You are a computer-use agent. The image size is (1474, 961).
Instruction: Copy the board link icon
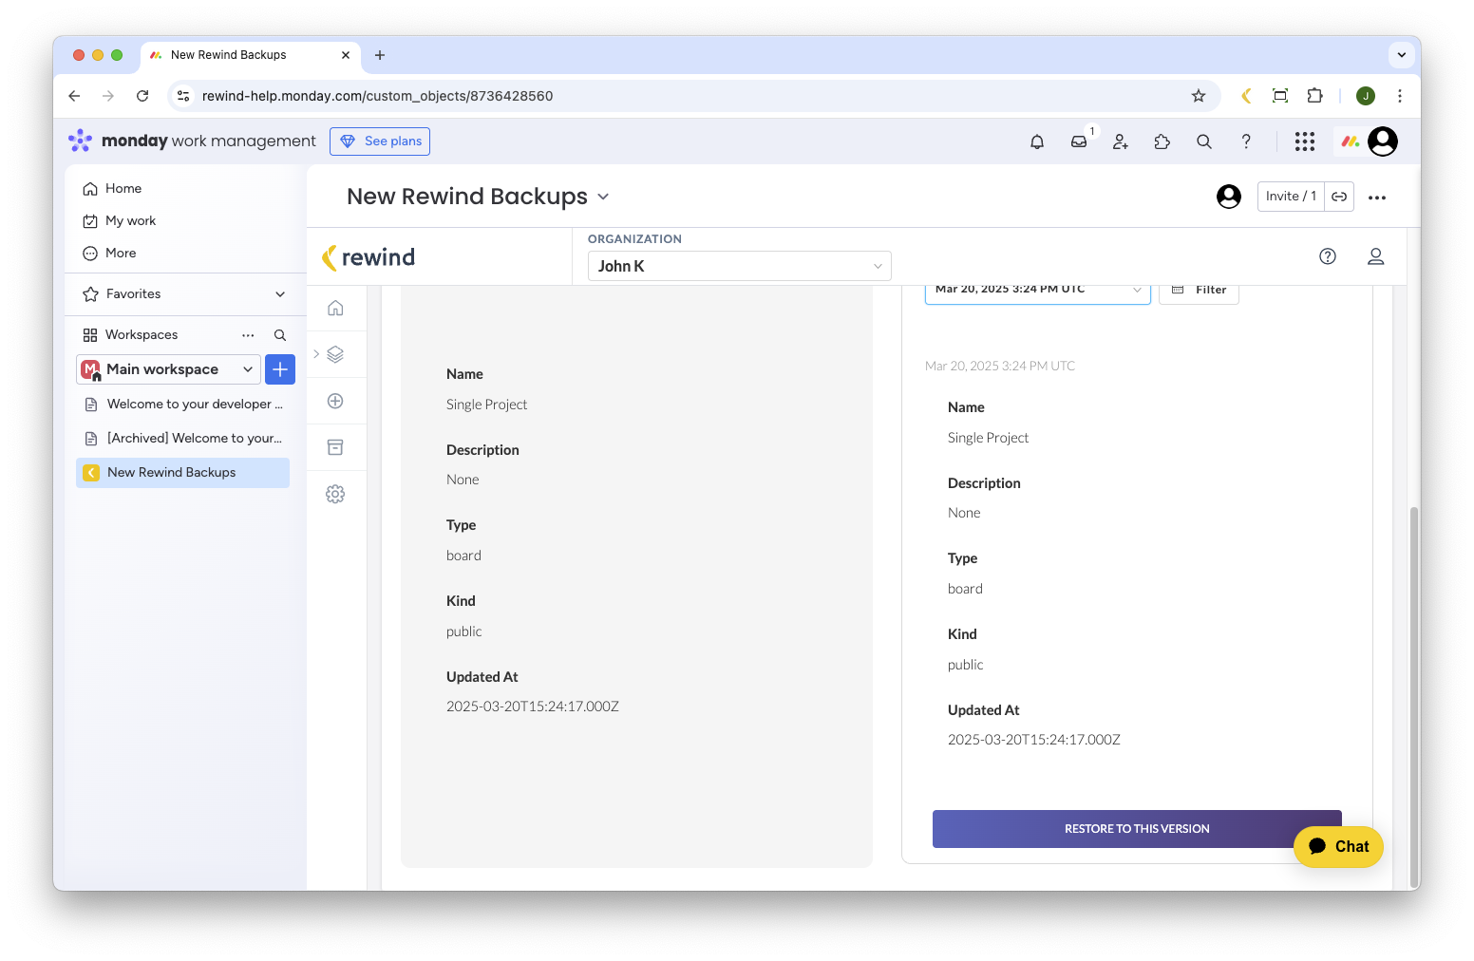[1339, 197]
